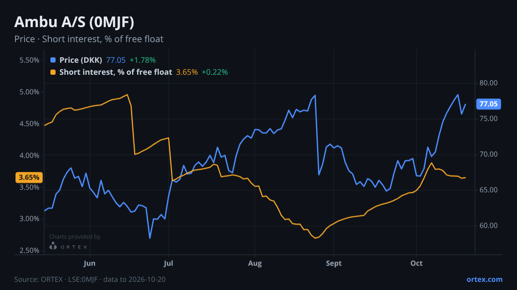The width and height of the screenshot is (517, 290).
Task: Click the +1.78% price change value
Action: coord(143,60)
